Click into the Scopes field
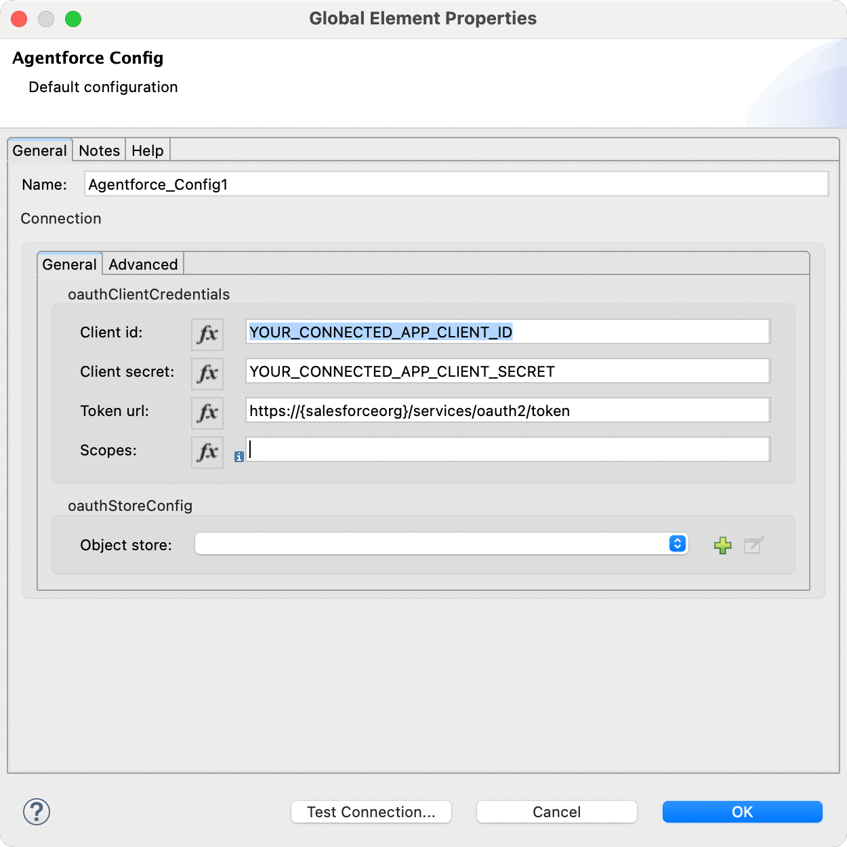This screenshot has width=847, height=847. (x=508, y=450)
